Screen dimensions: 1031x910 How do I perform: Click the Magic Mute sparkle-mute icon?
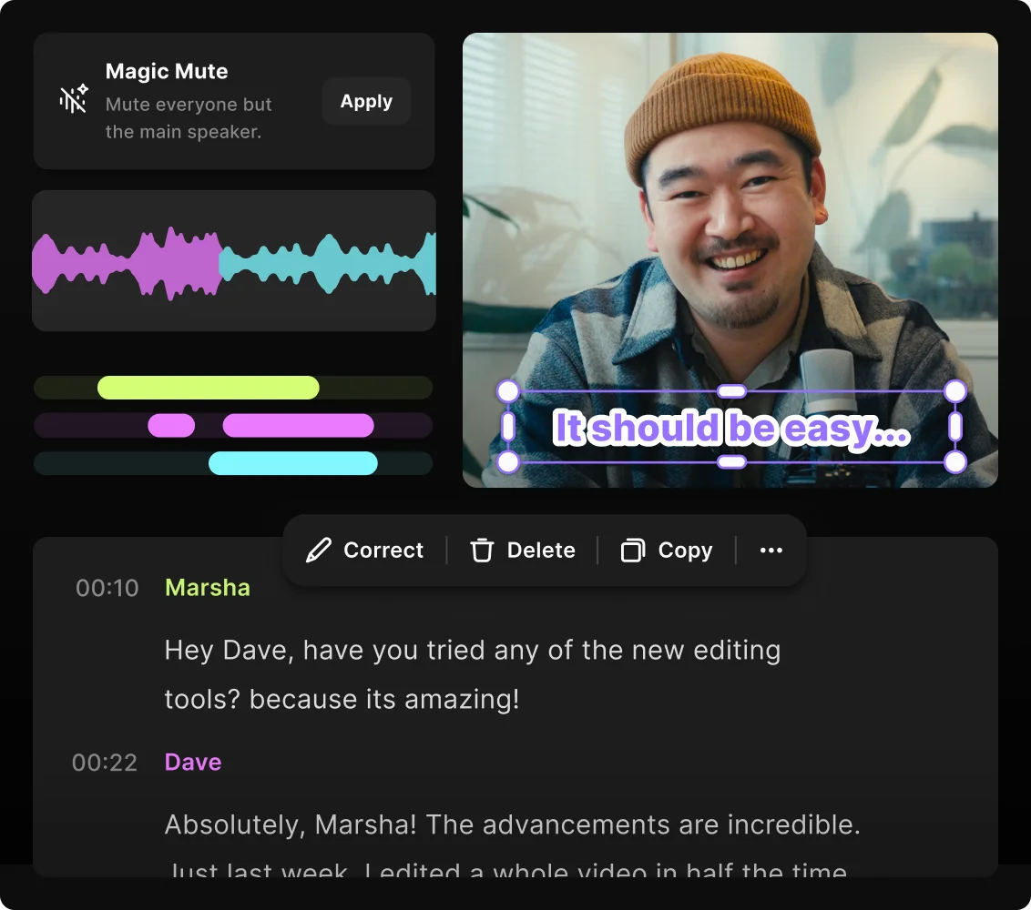(71, 98)
